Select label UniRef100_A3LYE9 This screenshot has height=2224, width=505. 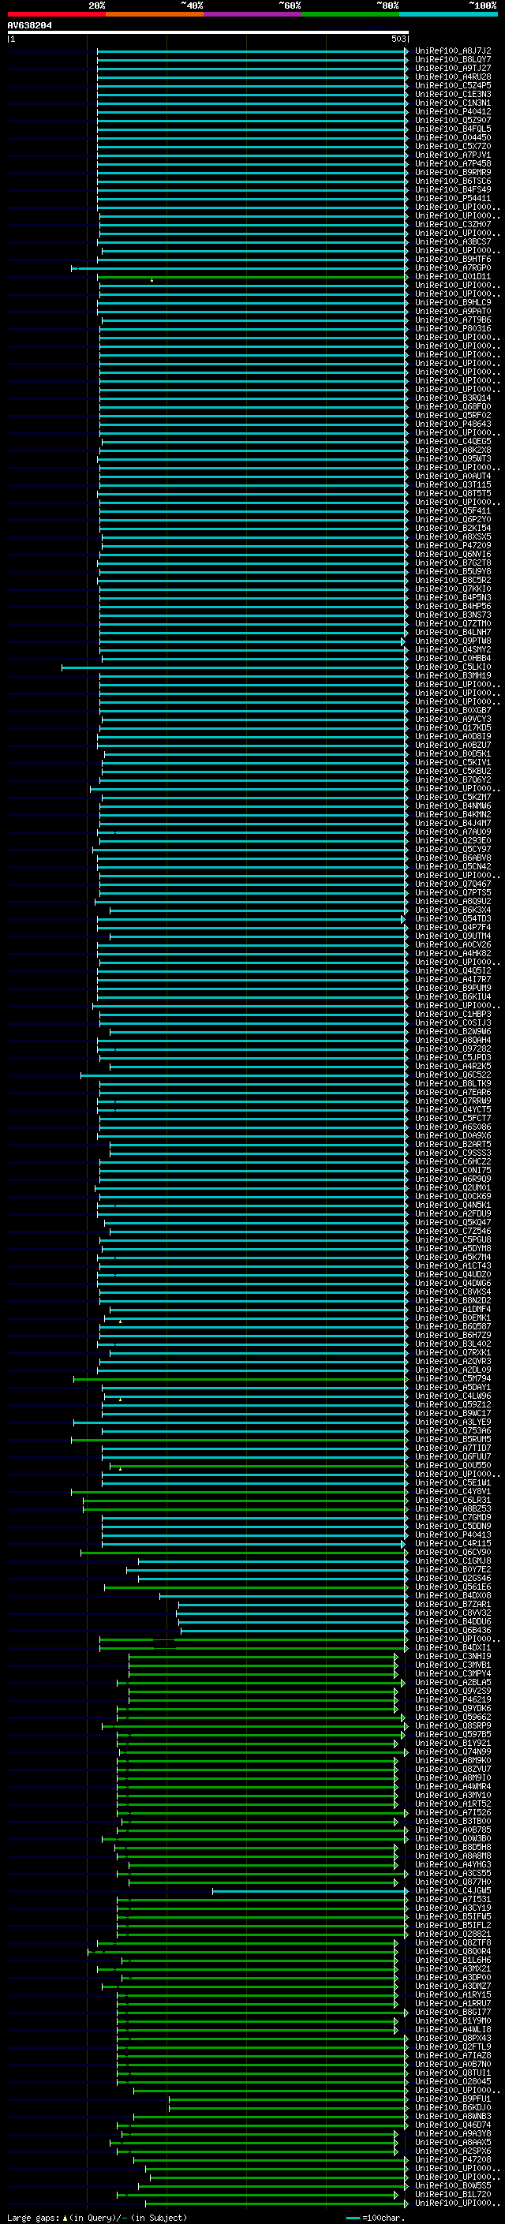coord(453,1422)
